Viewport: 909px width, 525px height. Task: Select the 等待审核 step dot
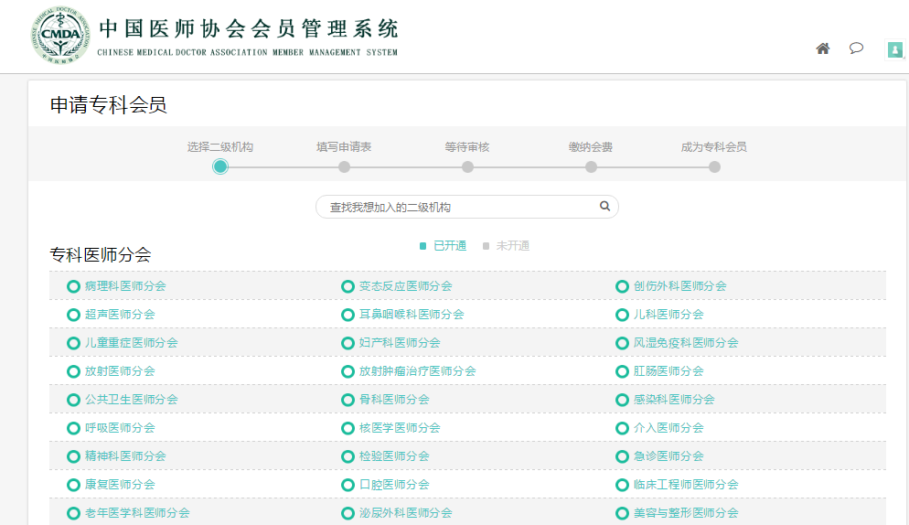tap(468, 167)
